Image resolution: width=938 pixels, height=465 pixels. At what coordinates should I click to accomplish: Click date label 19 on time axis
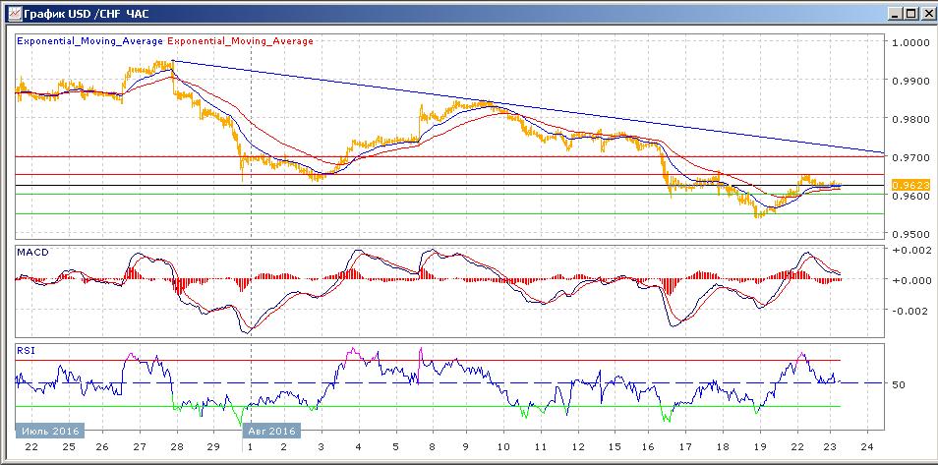[759, 447]
